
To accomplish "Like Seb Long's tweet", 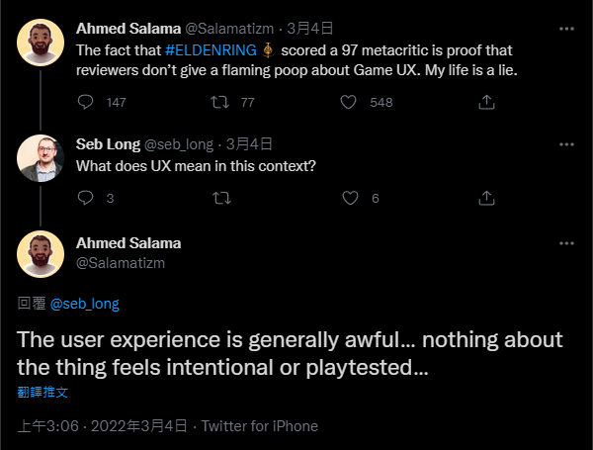I will (348, 198).
